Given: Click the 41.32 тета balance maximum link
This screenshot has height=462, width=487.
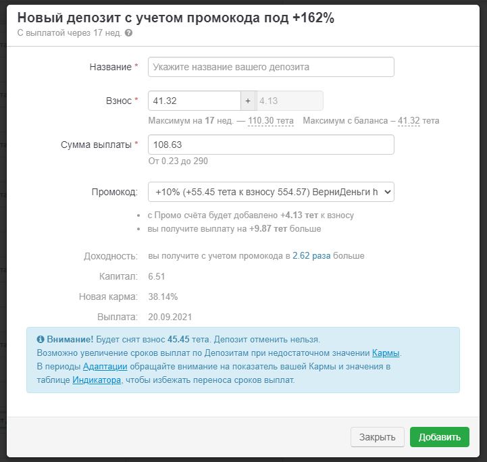Looking at the screenshot, I should (409, 121).
